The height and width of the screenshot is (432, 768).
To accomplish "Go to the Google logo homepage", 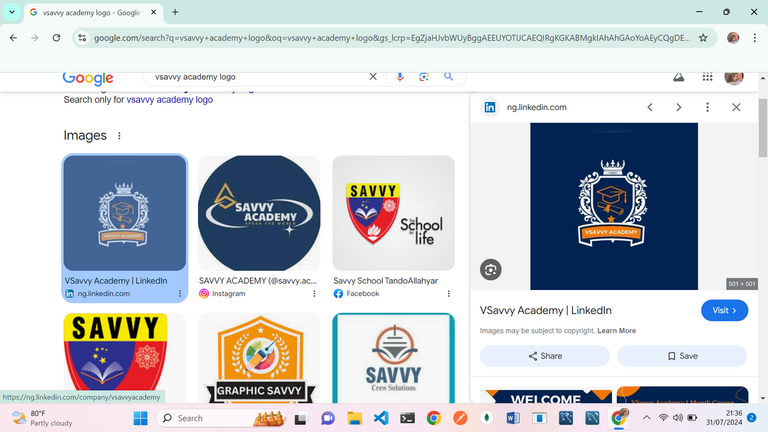I will pos(88,78).
